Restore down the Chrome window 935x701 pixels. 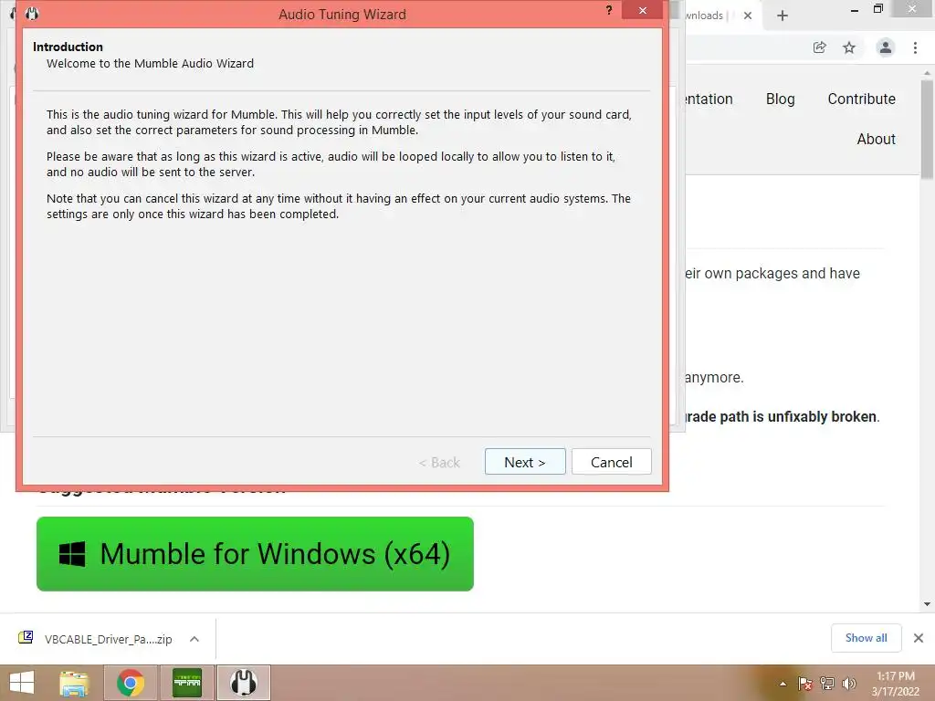pos(877,9)
